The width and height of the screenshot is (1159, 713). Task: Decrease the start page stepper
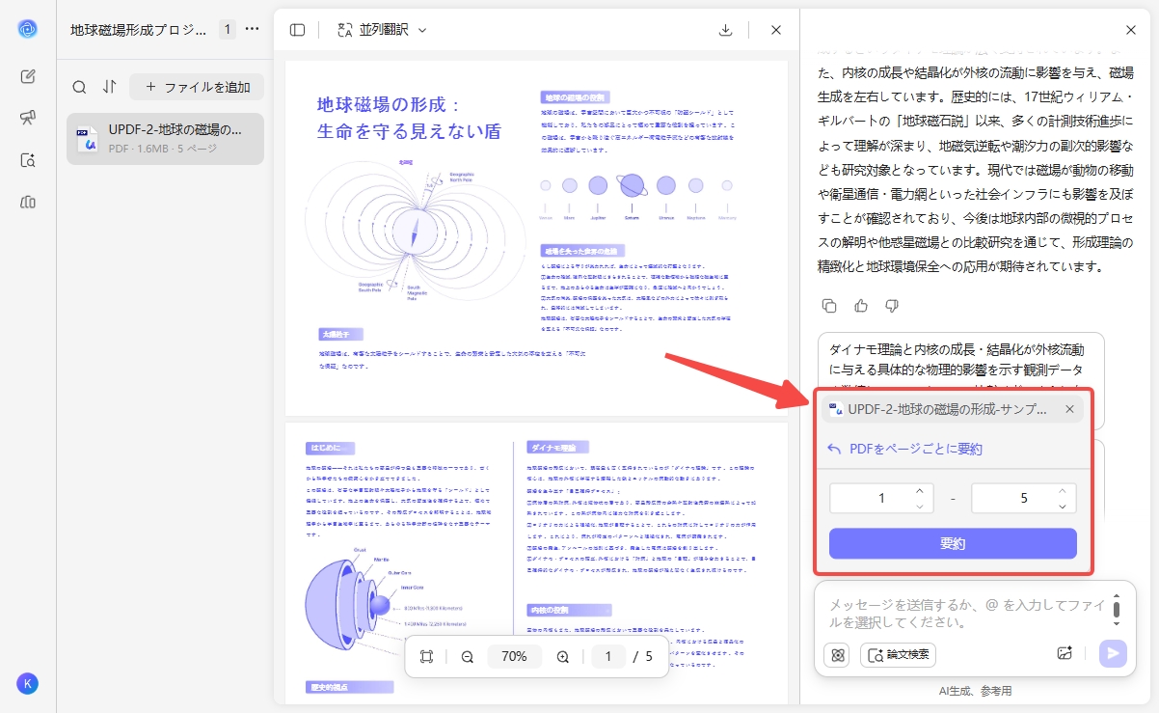tap(919, 507)
